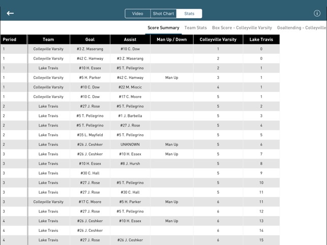Select the row with UNKNOWN assist
The image size is (327, 245).
(x=130, y=144)
